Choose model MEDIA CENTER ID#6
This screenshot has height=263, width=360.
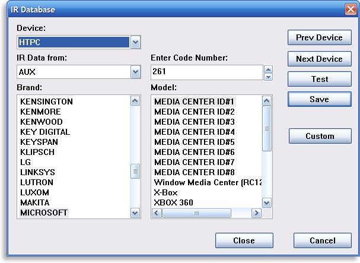(x=195, y=152)
